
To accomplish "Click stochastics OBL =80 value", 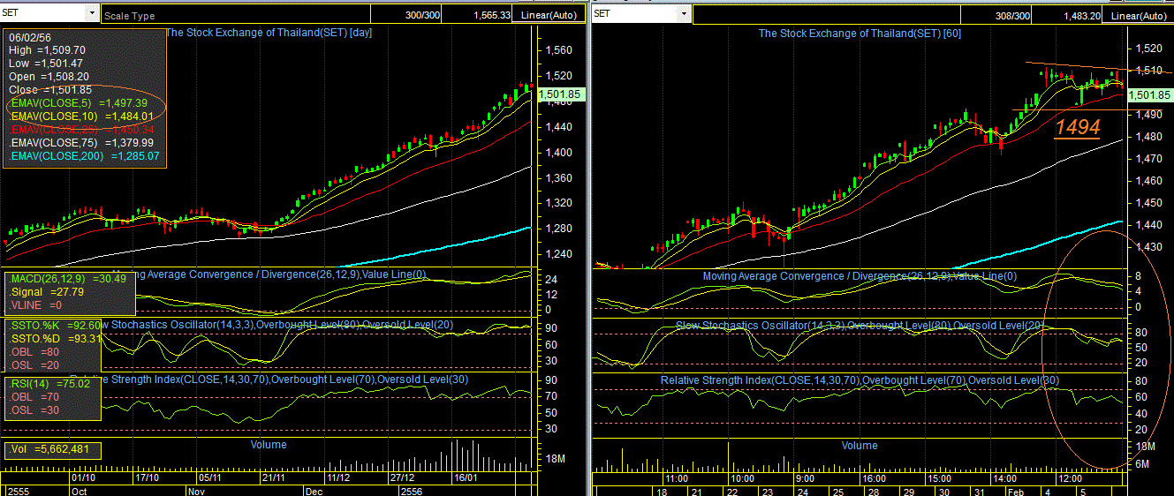I will 35,351.
